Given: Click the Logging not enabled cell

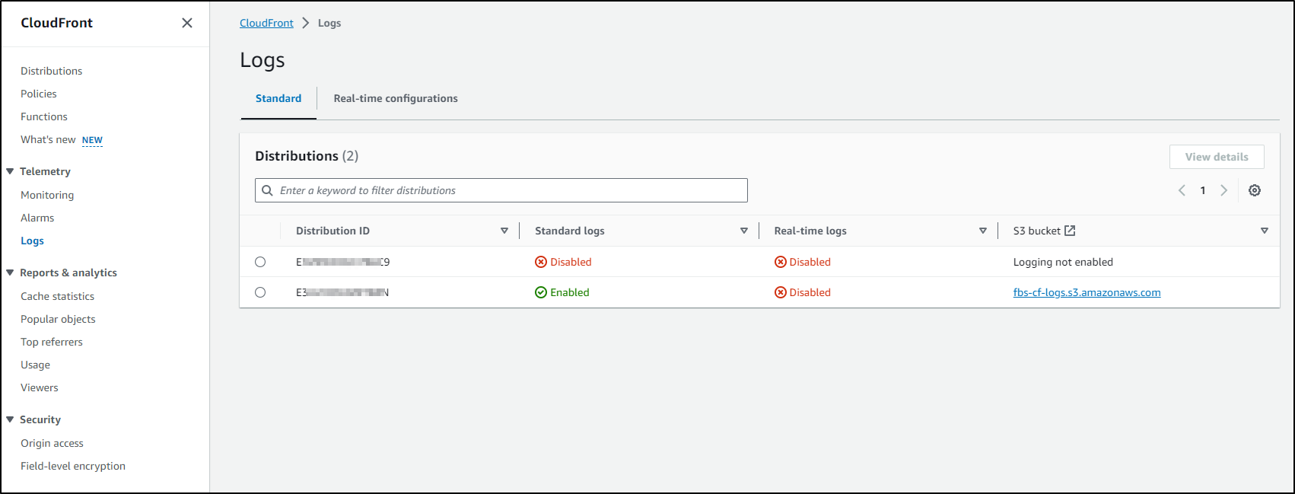Looking at the screenshot, I should point(1063,262).
